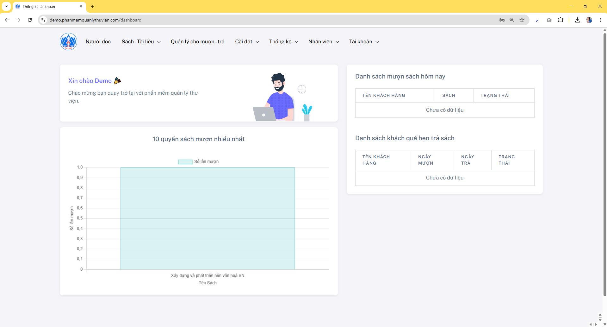This screenshot has height=327, width=607.
Task: Expand the Sách - Tài liệu dropdown
Action: tap(141, 42)
